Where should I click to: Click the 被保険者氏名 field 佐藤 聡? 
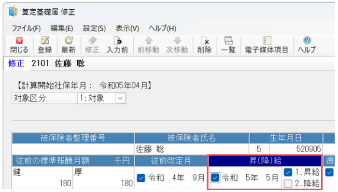[x=192, y=149]
